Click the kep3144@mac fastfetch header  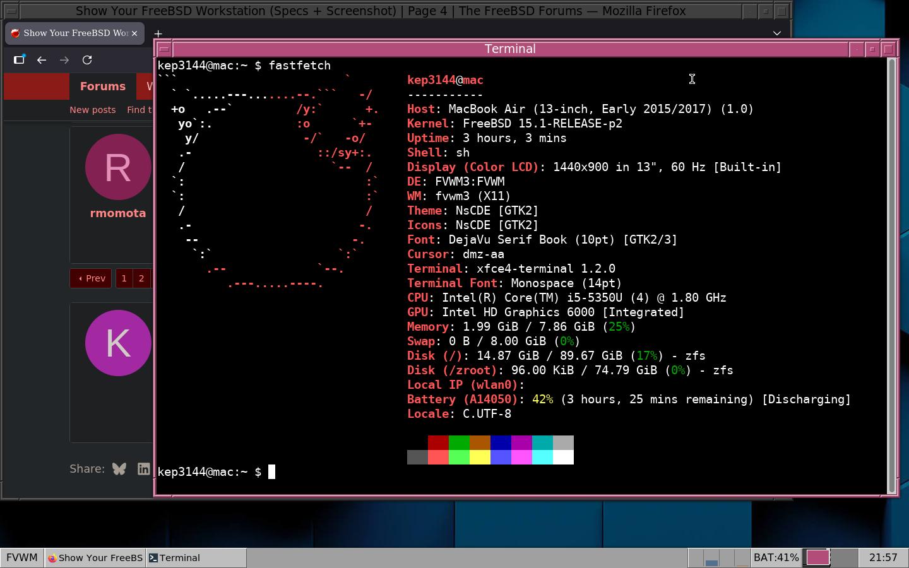click(x=445, y=80)
